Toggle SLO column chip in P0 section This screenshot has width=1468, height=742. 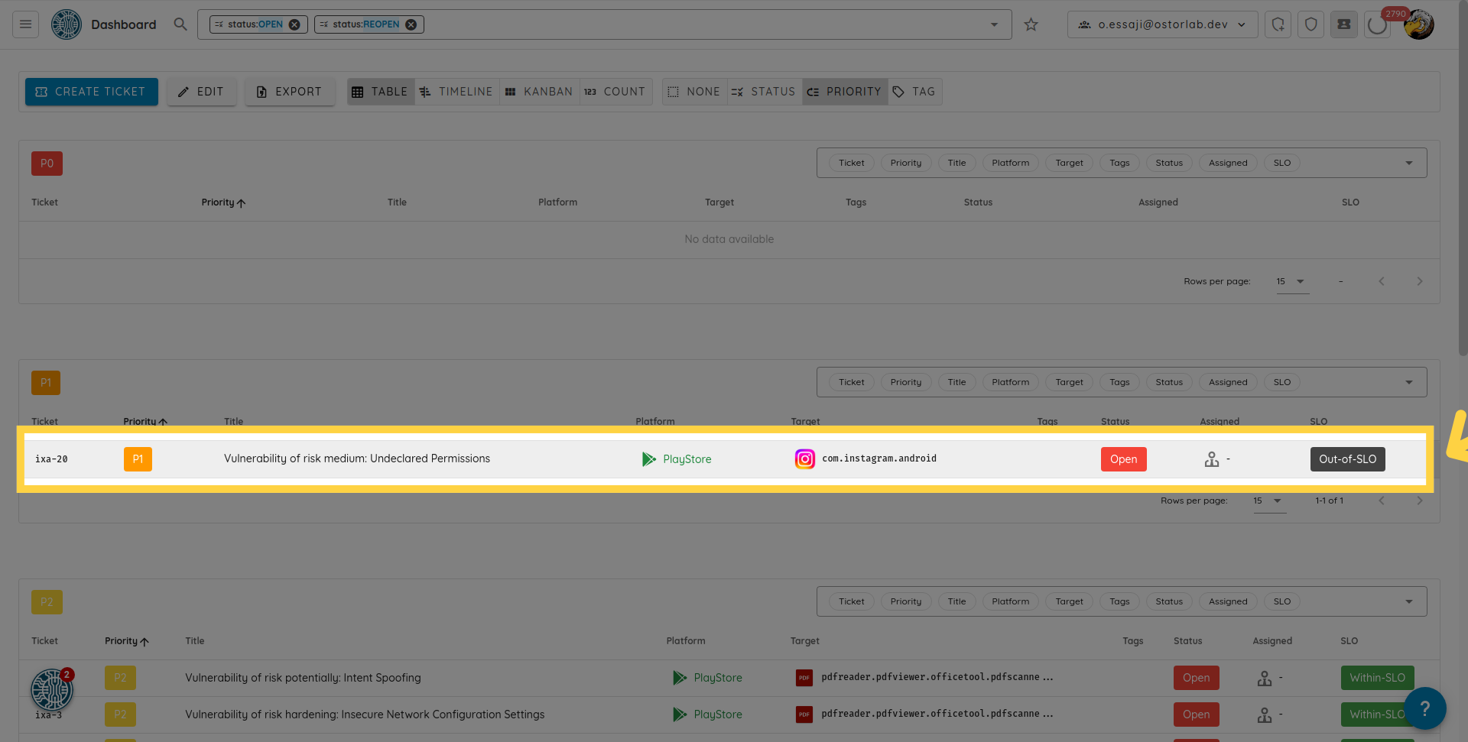pyautogui.click(x=1282, y=163)
